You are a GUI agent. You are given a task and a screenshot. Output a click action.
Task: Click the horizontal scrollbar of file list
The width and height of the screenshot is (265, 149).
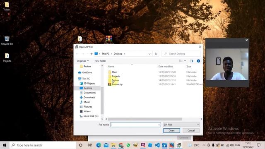coord(145,119)
